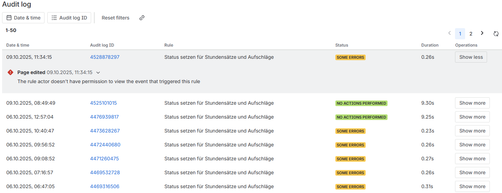The image size is (502, 193).
Task: Collapse the Page edited entry chevron
Action: (x=98, y=72)
